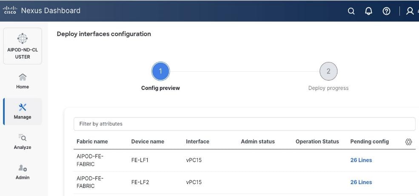Open the notifications bell
This screenshot has width=419, height=196.
click(x=368, y=11)
